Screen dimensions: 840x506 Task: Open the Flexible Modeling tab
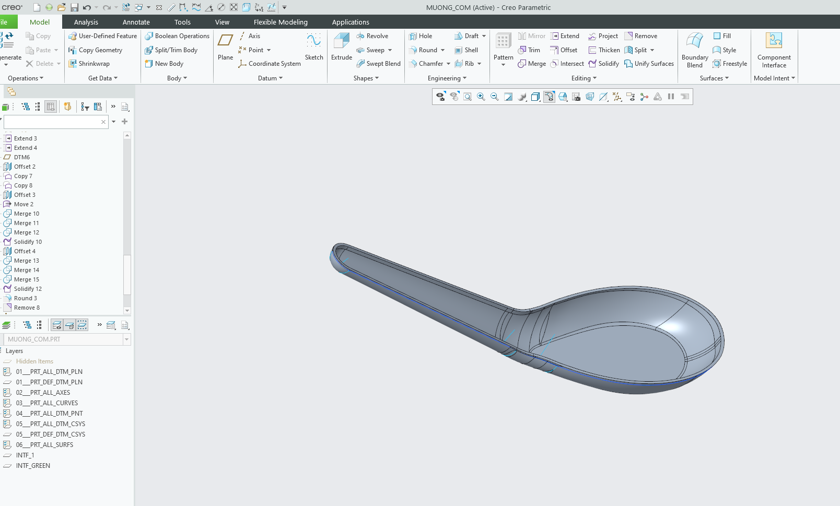(x=281, y=22)
